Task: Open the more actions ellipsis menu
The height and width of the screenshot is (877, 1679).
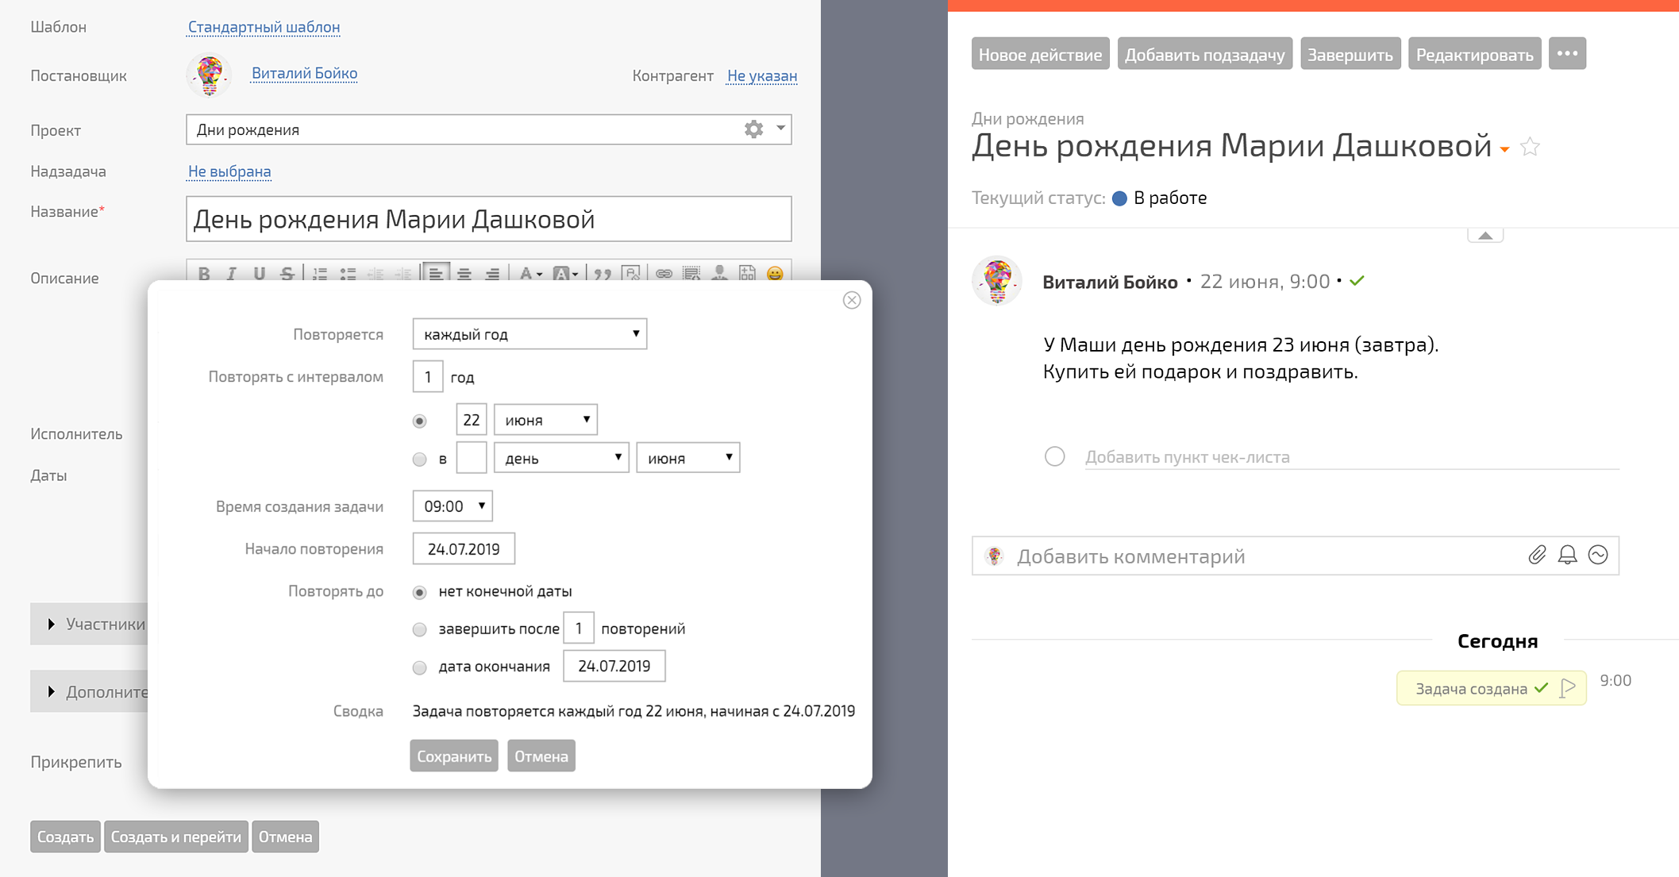Action: tap(1567, 53)
